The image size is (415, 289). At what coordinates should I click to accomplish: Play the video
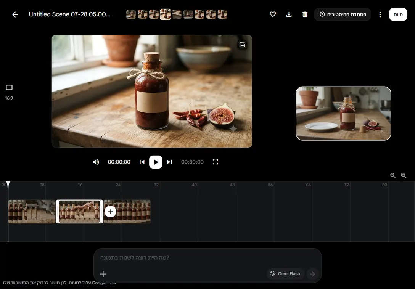[156, 162]
